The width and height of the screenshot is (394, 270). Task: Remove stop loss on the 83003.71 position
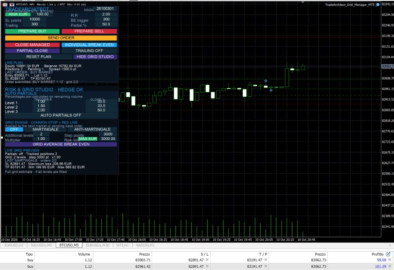click(x=207, y=260)
